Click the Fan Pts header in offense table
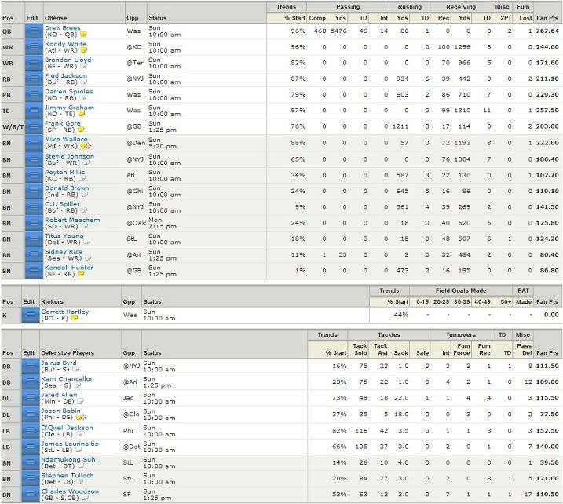Image resolution: width=563 pixels, height=504 pixels. coord(548,16)
